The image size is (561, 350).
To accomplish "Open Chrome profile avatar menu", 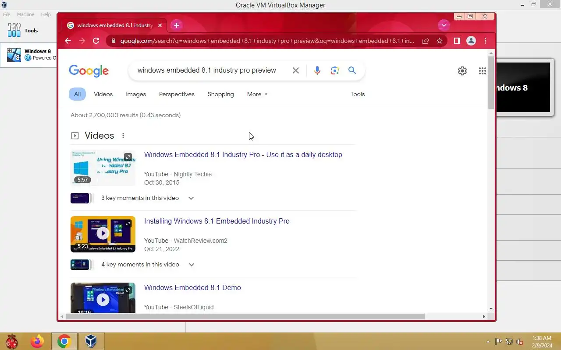I will tap(471, 41).
